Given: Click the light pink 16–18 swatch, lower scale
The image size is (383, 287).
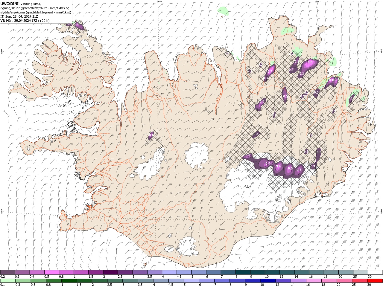Looking at the screenshot, I should click(314, 281).
